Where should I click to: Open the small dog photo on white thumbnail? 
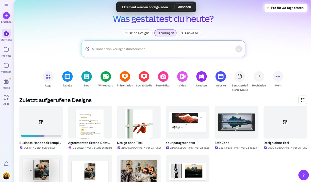pos(90,169)
